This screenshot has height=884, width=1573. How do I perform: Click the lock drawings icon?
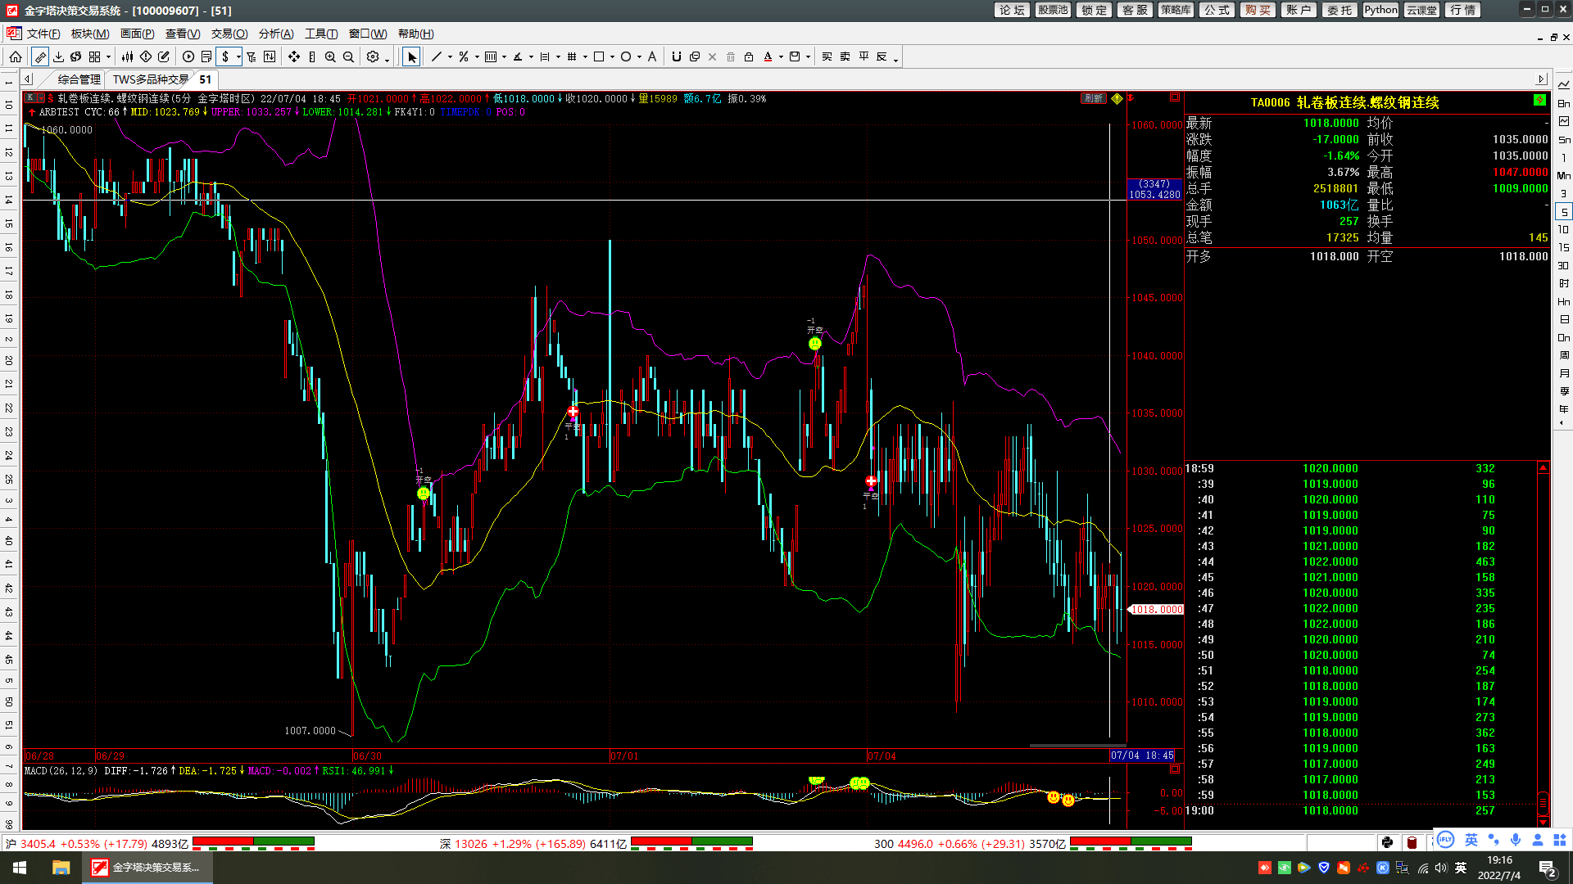pos(748,56)
